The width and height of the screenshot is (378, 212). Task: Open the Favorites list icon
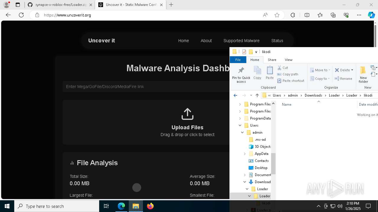[x=320, y=15]
